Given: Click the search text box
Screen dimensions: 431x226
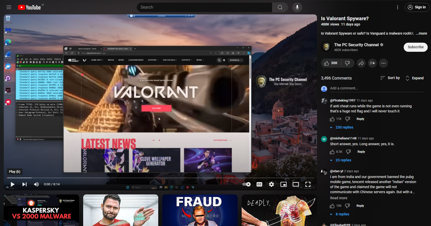Looking at the screenshot, I should (204, 7).
